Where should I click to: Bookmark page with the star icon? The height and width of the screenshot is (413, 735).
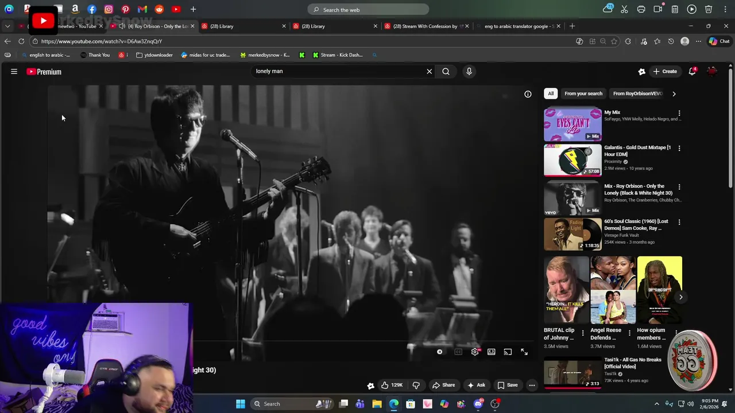point(614,41)
